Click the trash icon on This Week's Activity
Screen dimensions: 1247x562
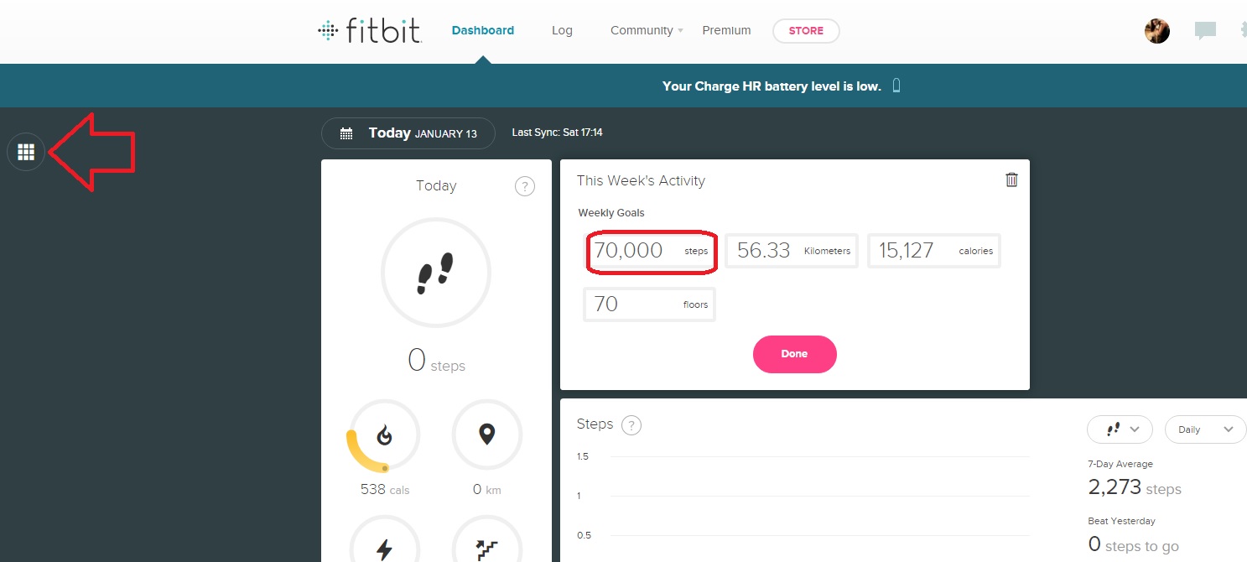[x=1012, y=180]
